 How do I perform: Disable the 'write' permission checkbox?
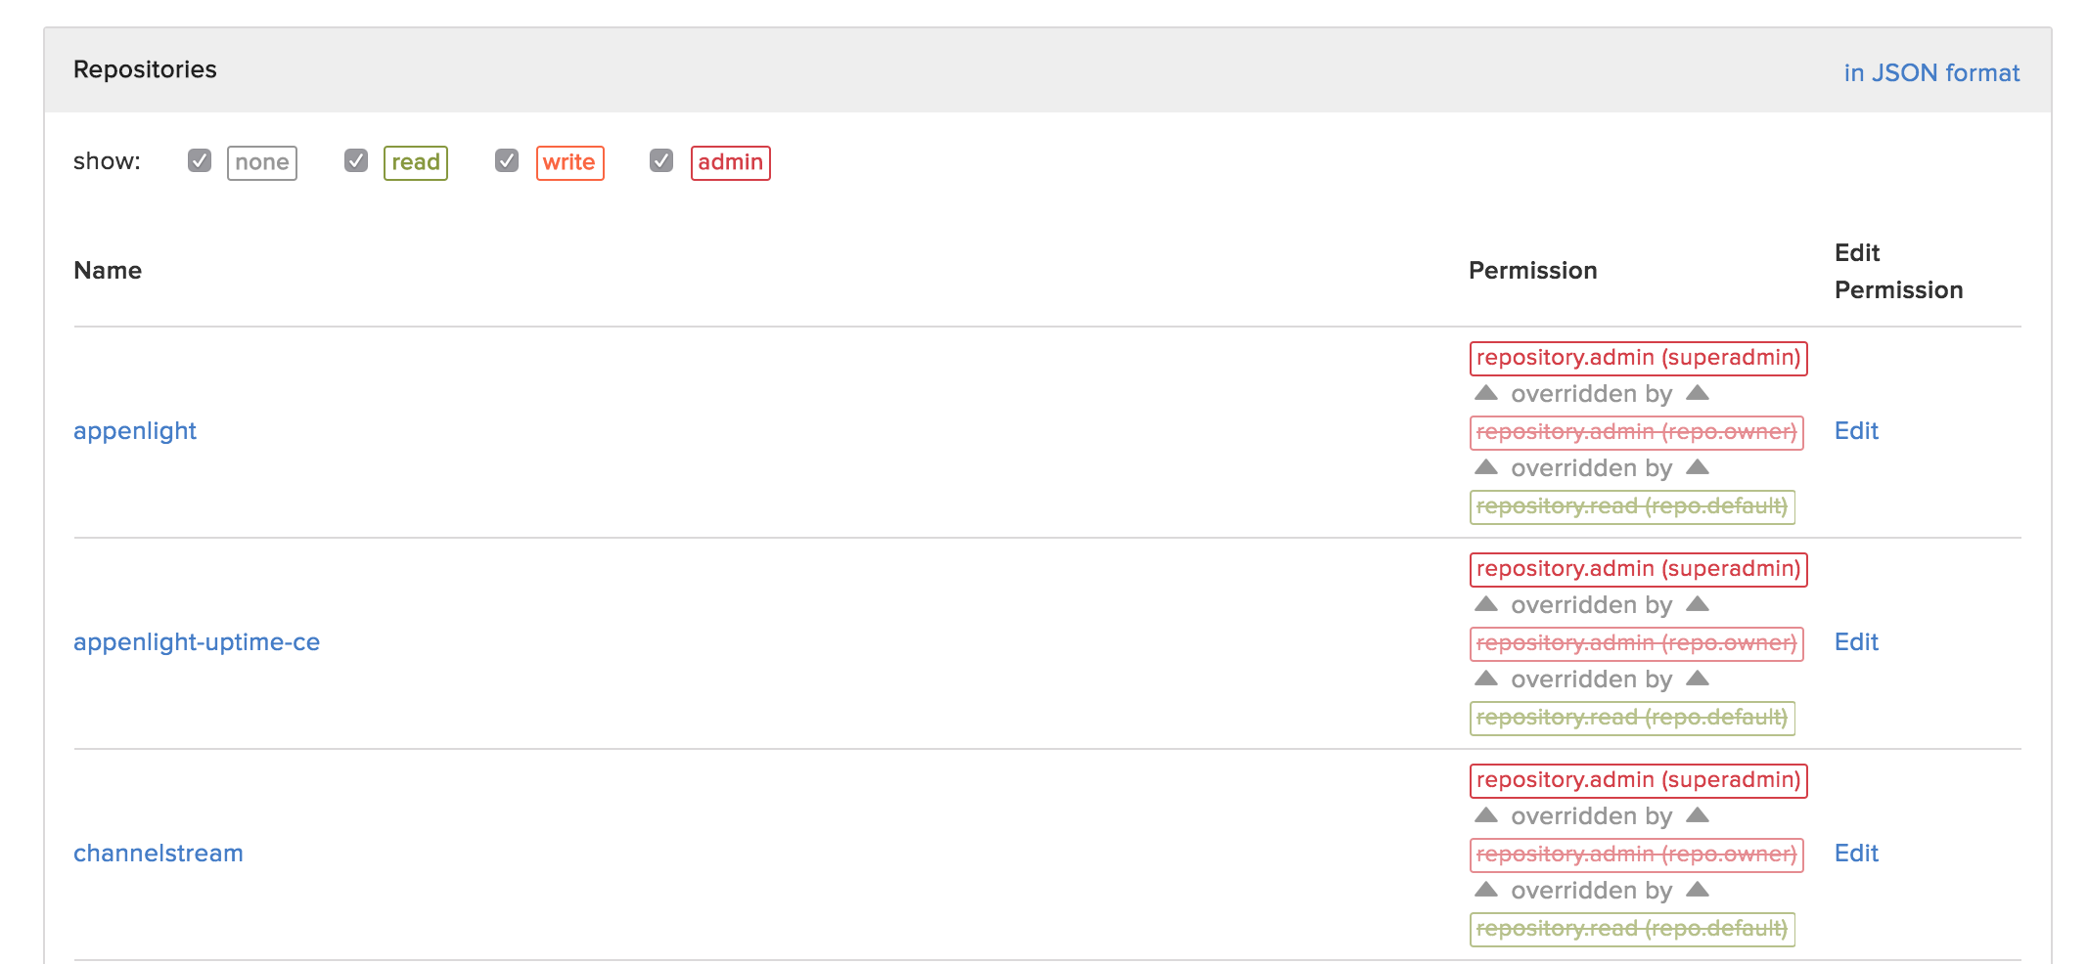tap(507, 161)
